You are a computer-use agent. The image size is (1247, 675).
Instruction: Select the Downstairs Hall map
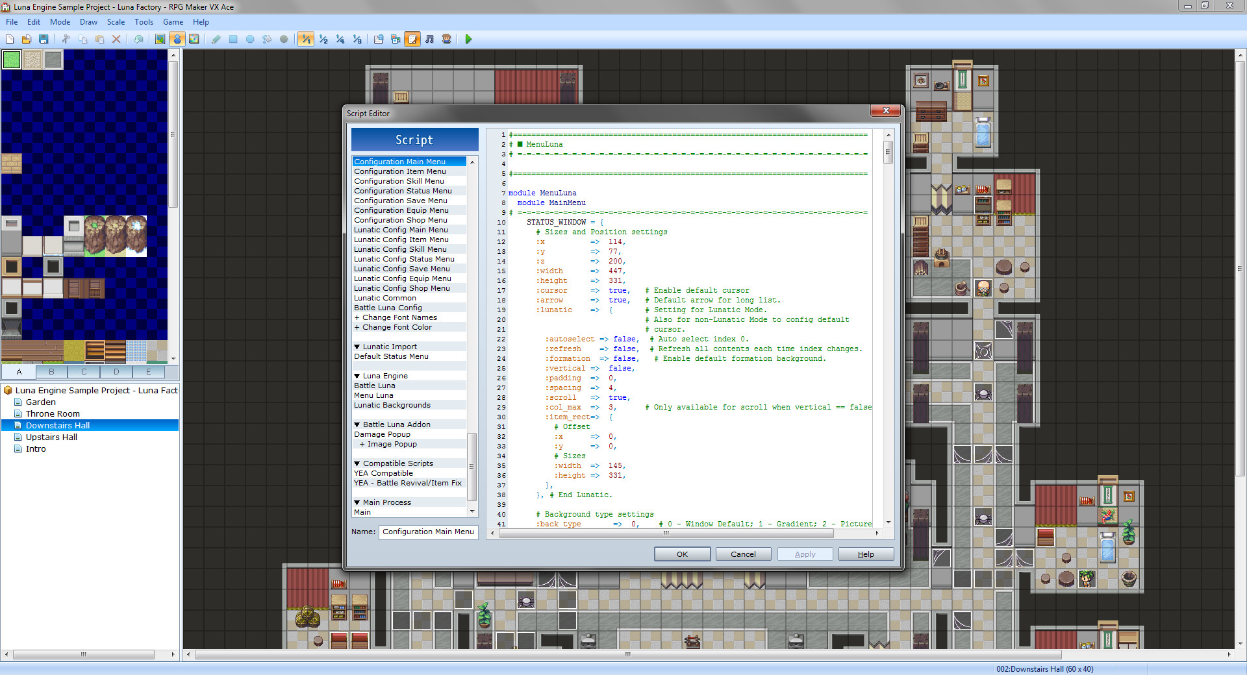[x=57, y=425]
